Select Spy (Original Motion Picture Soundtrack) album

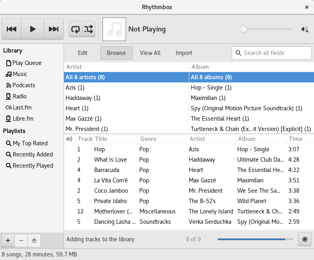click(252, 108)
